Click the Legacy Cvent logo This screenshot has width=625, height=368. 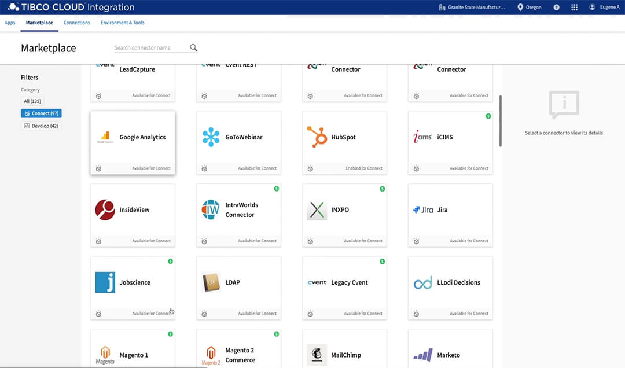coord(317,282)
